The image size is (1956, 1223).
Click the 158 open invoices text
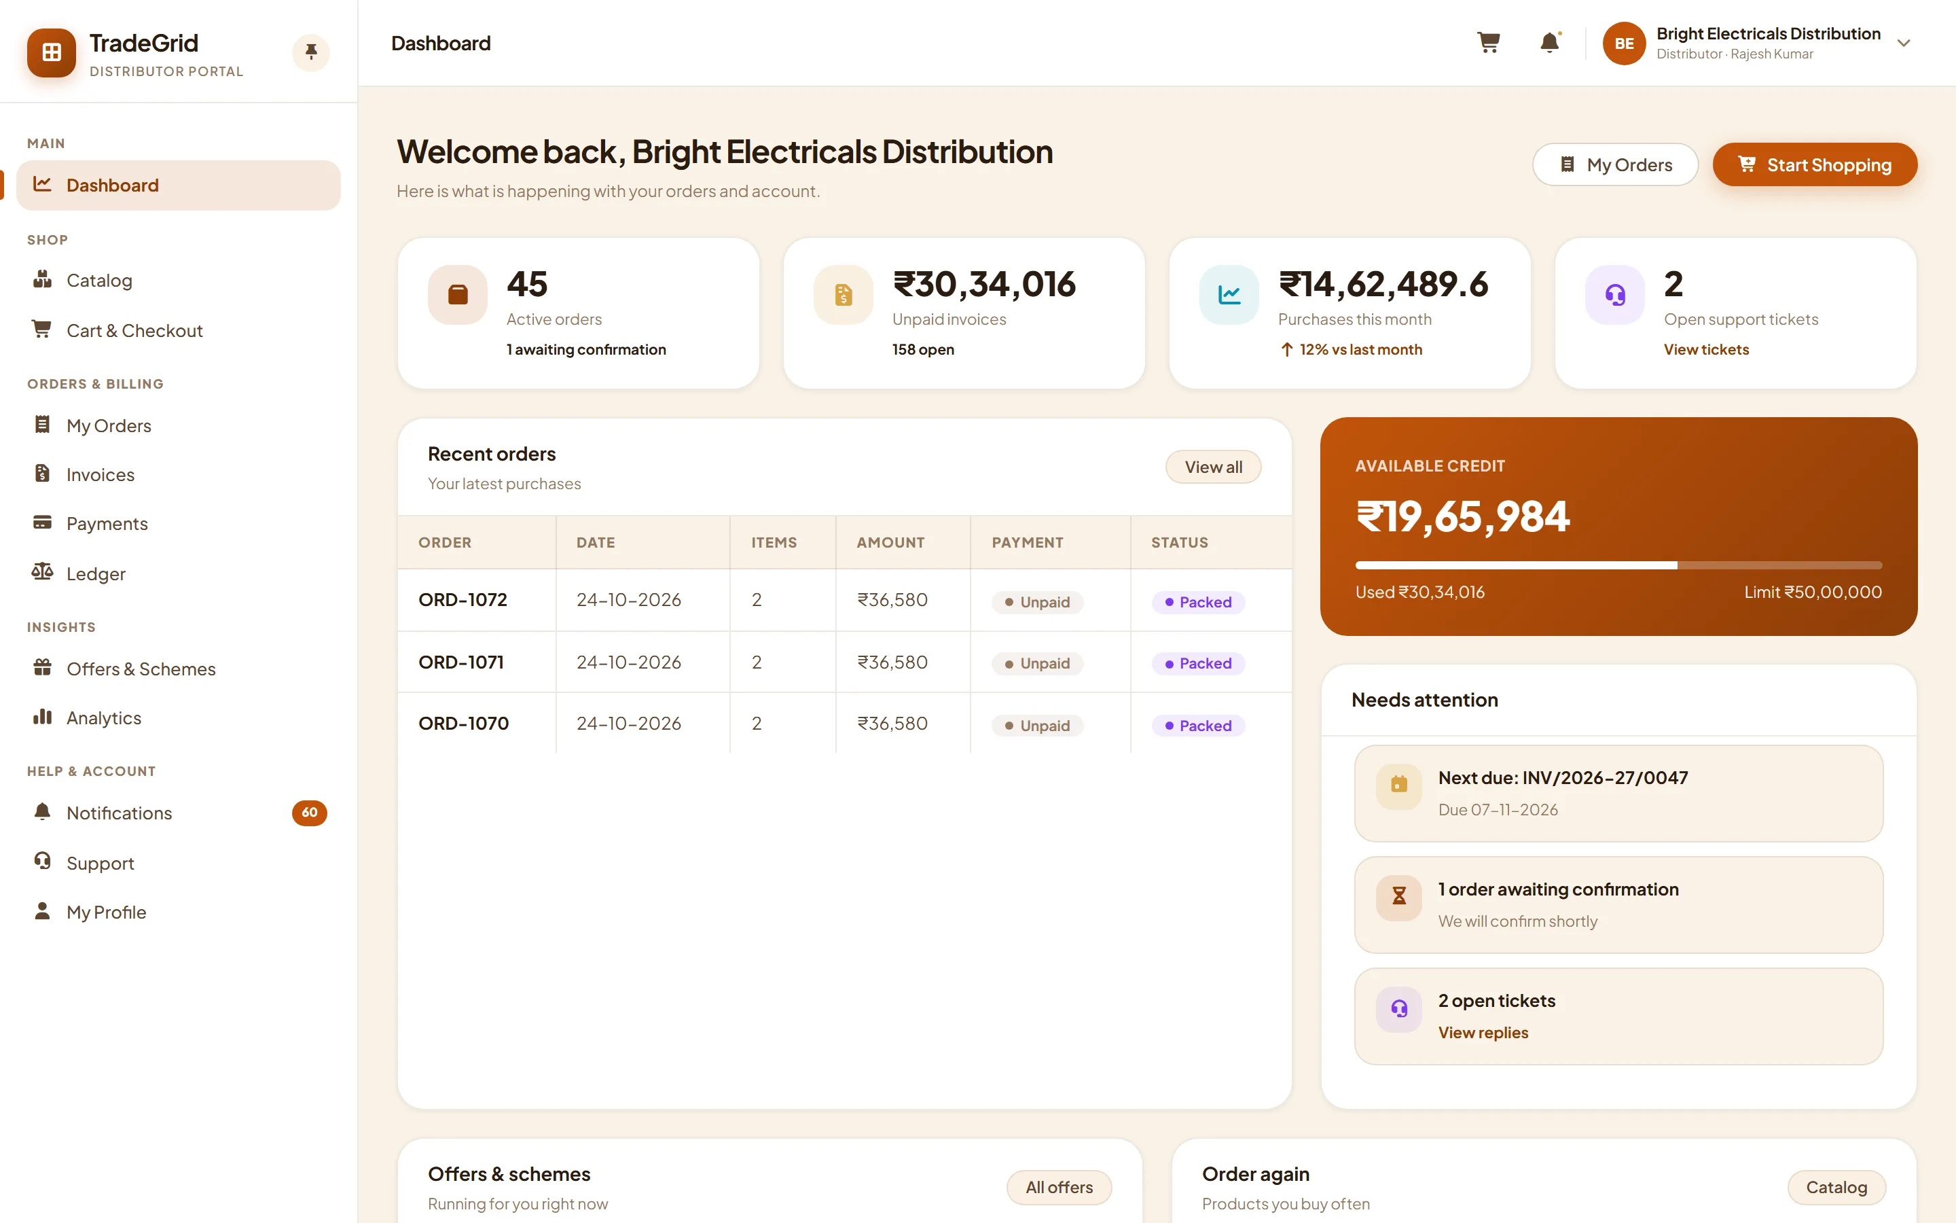point(923,349)
